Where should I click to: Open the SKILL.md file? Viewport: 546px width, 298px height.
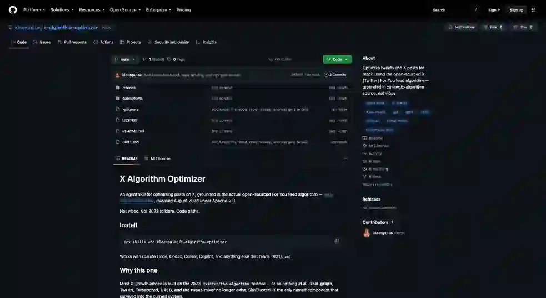pos(131,142)
